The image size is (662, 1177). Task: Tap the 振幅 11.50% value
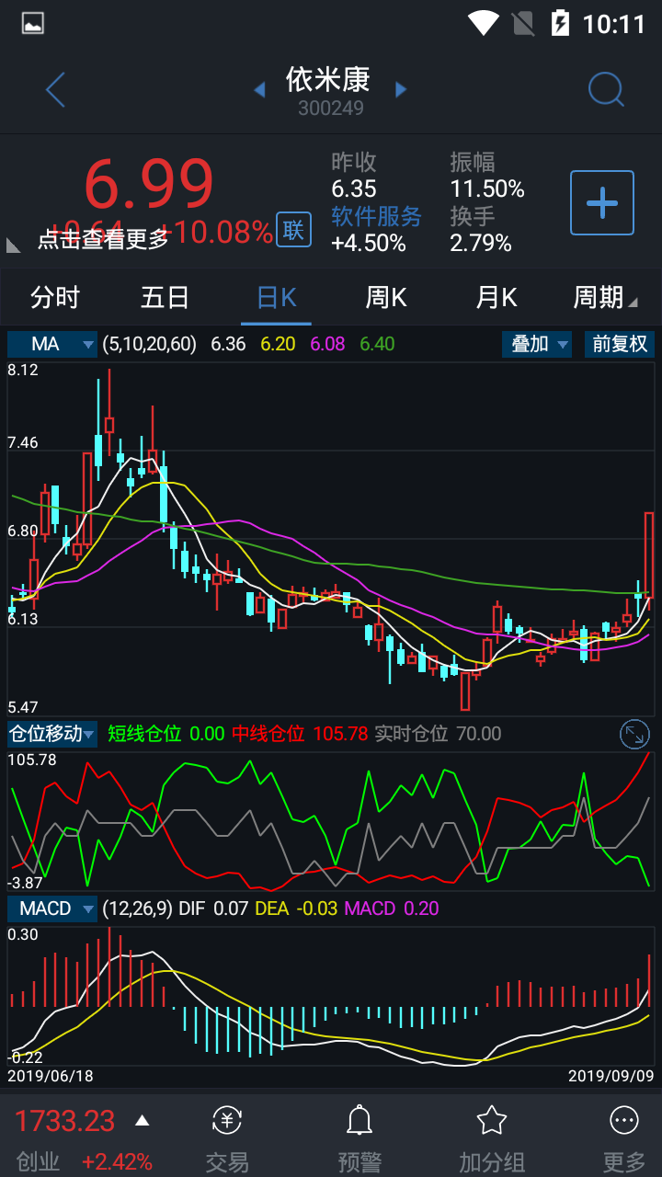pyautogui.click(x=487, y=189)
